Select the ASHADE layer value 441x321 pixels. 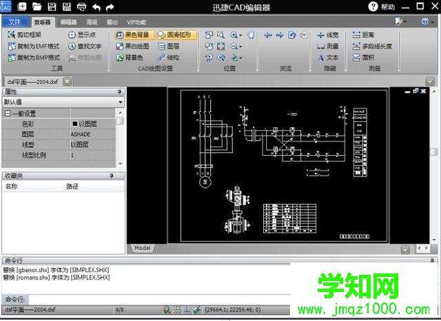[81, 134]
